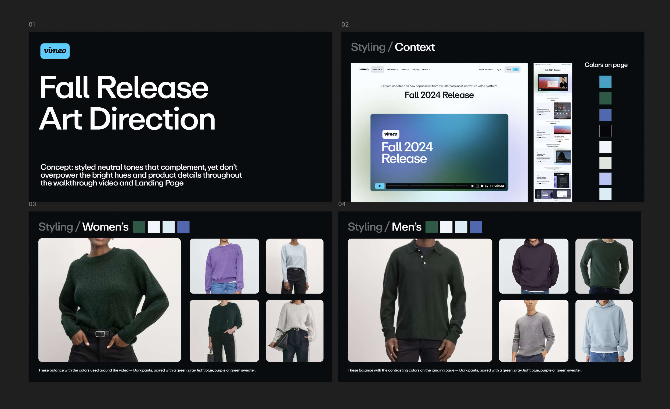The width and height of the screenshot is (670, 409).
Task: Toggle closed captions CC icon
Action: click(477, 186)
